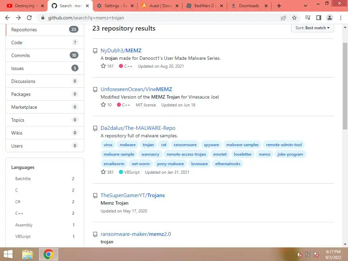
Task: Go forward in browser history
Action: [18, 18]
